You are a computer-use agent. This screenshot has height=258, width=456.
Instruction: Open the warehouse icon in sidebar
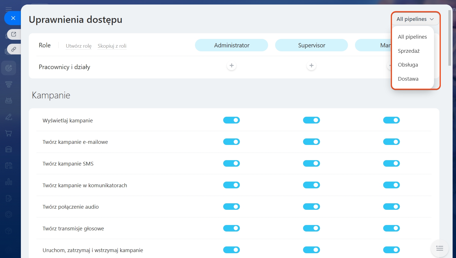click(9, 149)
